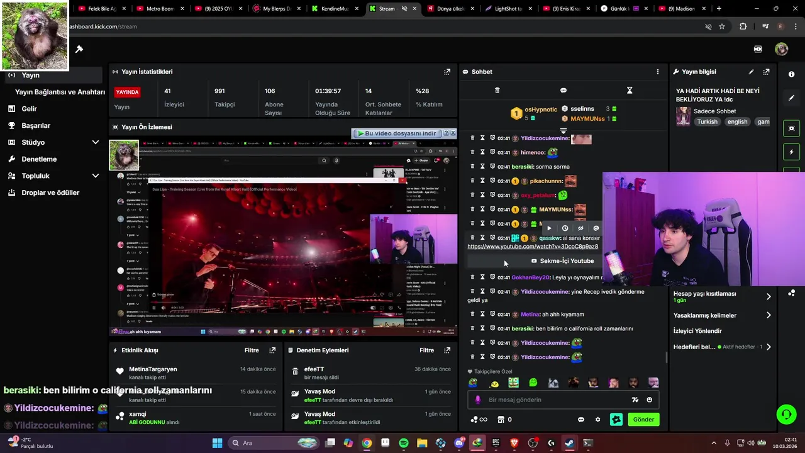The image size is (805, 453).
Task: Click chat bubble icon beside settings gear
Action: 581,420
